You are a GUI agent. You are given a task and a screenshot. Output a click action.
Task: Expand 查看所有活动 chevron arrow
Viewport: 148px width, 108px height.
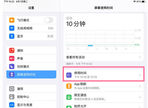(140, 57)
